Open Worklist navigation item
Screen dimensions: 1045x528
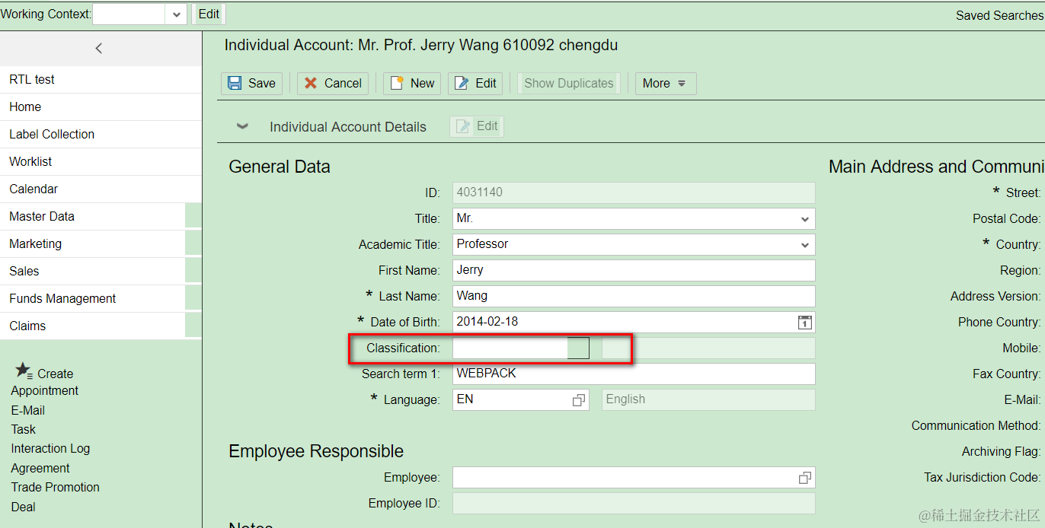(101, 162)
